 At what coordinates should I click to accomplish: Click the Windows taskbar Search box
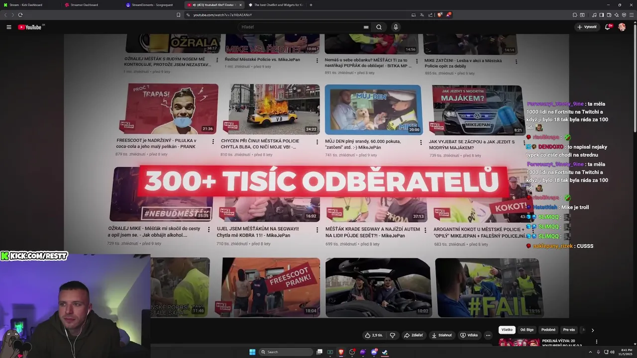pos(287,352)
